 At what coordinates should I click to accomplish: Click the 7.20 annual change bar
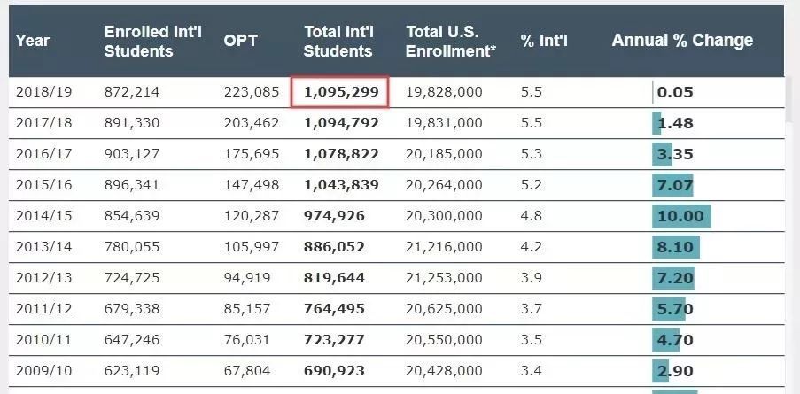pos(673,278)
